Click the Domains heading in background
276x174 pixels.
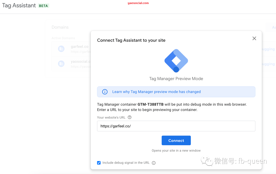(60, 27)
